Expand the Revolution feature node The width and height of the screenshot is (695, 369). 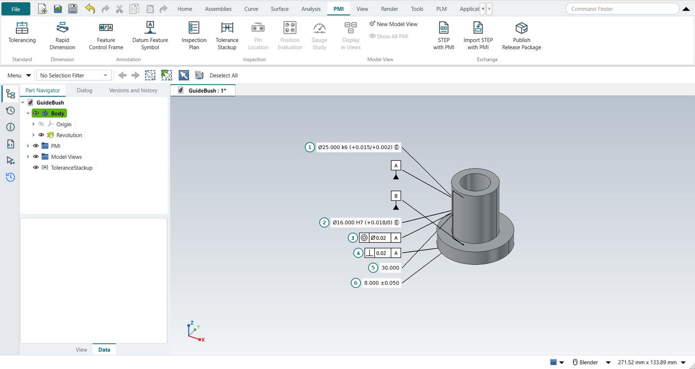(x=33, y=135)
